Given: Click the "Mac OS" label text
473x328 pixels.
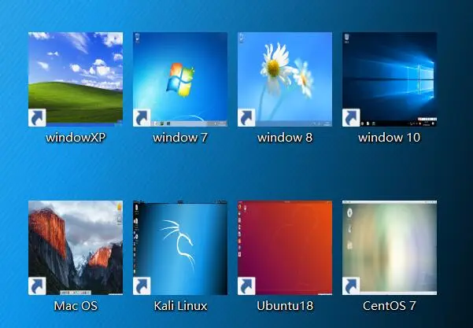Looking at the screenshot, I should pyautogui.click(x=76, y=306).
